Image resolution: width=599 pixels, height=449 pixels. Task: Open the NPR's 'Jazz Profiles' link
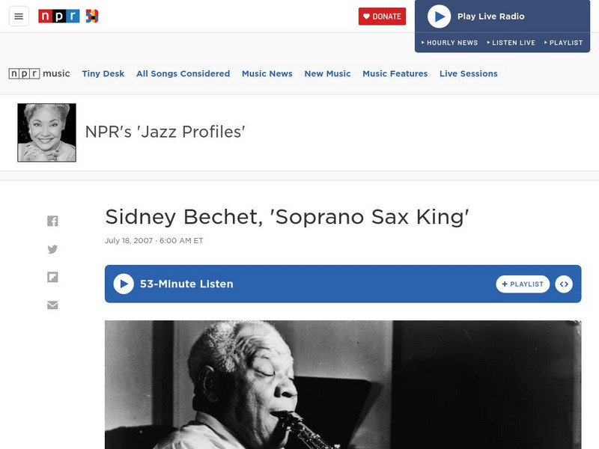click(165, 132)
